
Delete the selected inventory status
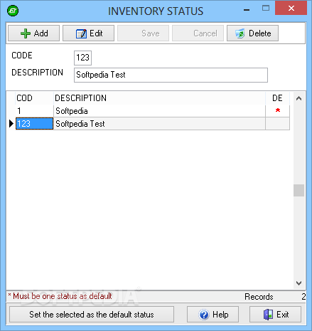pos(252,33)
